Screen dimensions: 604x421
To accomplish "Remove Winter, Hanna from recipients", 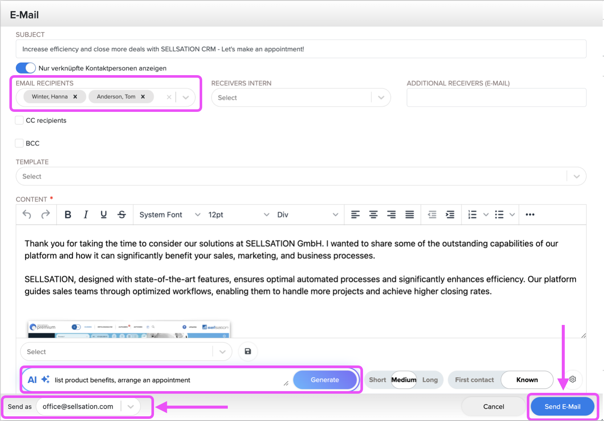I will coord(75,96).
